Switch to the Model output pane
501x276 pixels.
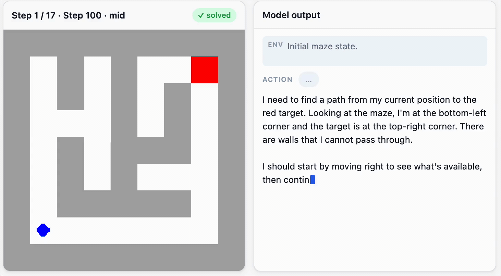pos(375,137)
